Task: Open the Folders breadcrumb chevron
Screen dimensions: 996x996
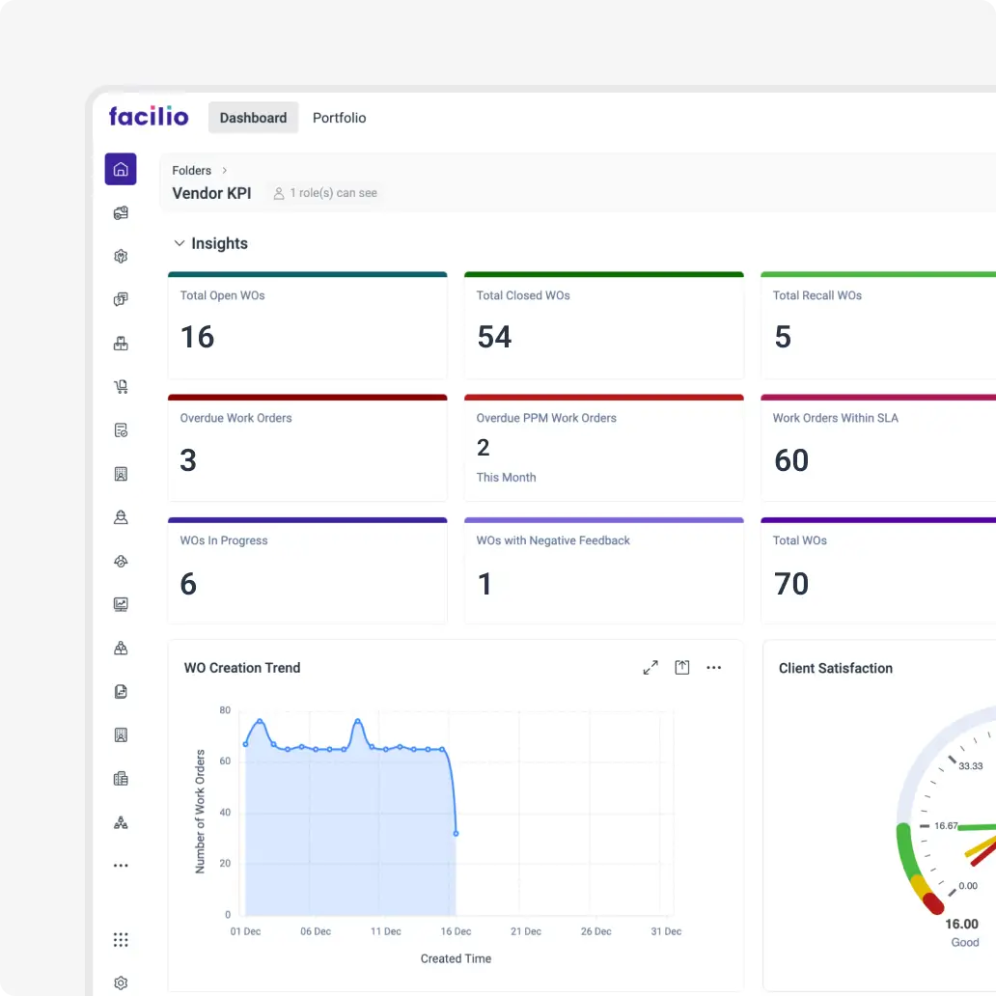Action: tap(225, 170)
